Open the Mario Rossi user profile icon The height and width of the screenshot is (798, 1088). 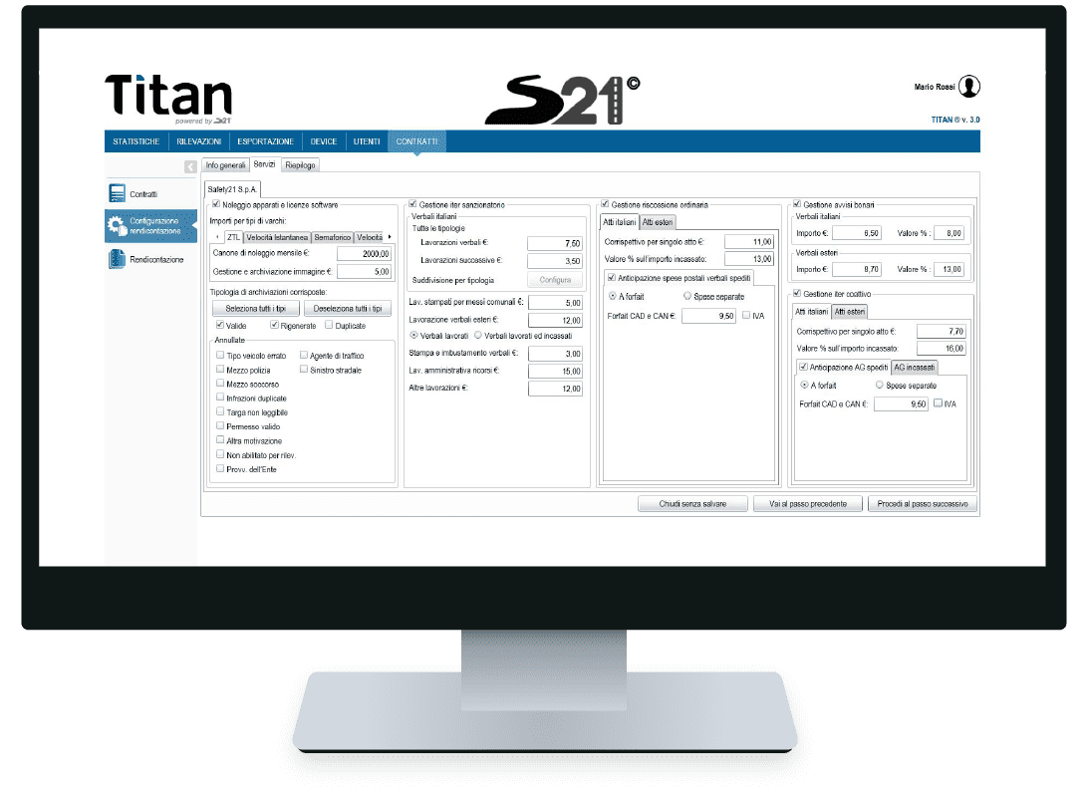click(x=968, y=87)
